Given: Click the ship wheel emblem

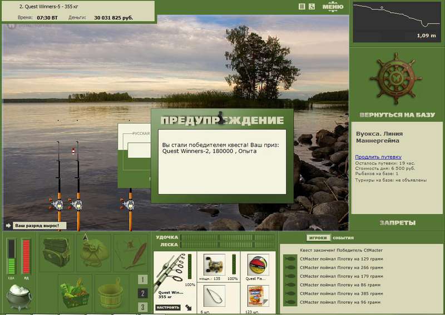Looking at the screenshot, I should pos(395,78).
